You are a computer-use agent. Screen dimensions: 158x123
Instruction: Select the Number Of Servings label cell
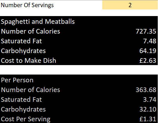(x=27, y=5)
